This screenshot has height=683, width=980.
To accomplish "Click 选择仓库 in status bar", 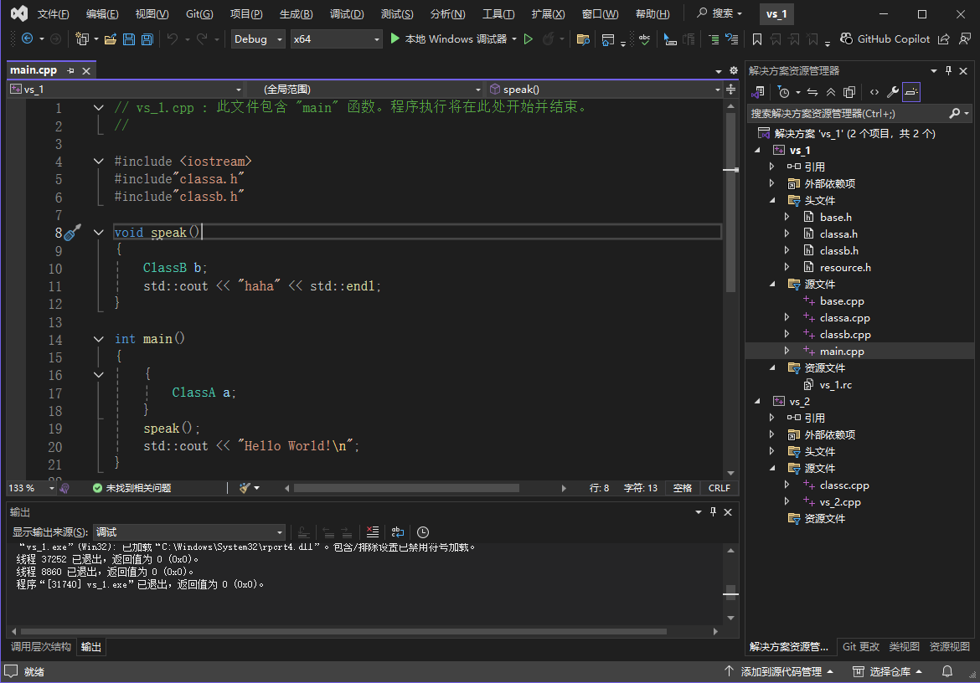I will point(888,672).
